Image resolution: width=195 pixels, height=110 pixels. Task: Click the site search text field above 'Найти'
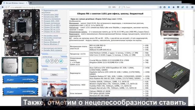pyautogui.click(x=54, y=72)
